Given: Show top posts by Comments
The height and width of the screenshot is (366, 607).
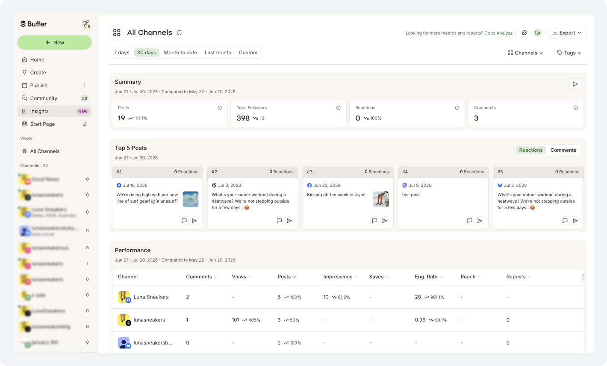Looking at the screenshot, I should click(563, 150).
